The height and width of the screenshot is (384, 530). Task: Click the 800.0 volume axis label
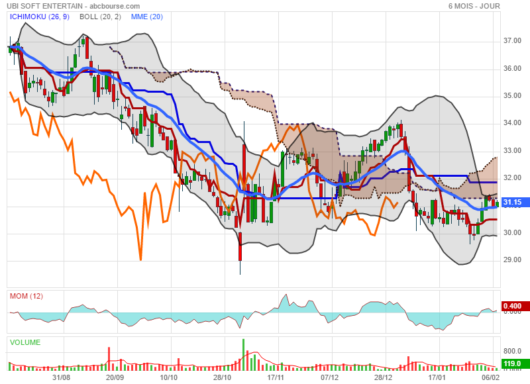512,352
